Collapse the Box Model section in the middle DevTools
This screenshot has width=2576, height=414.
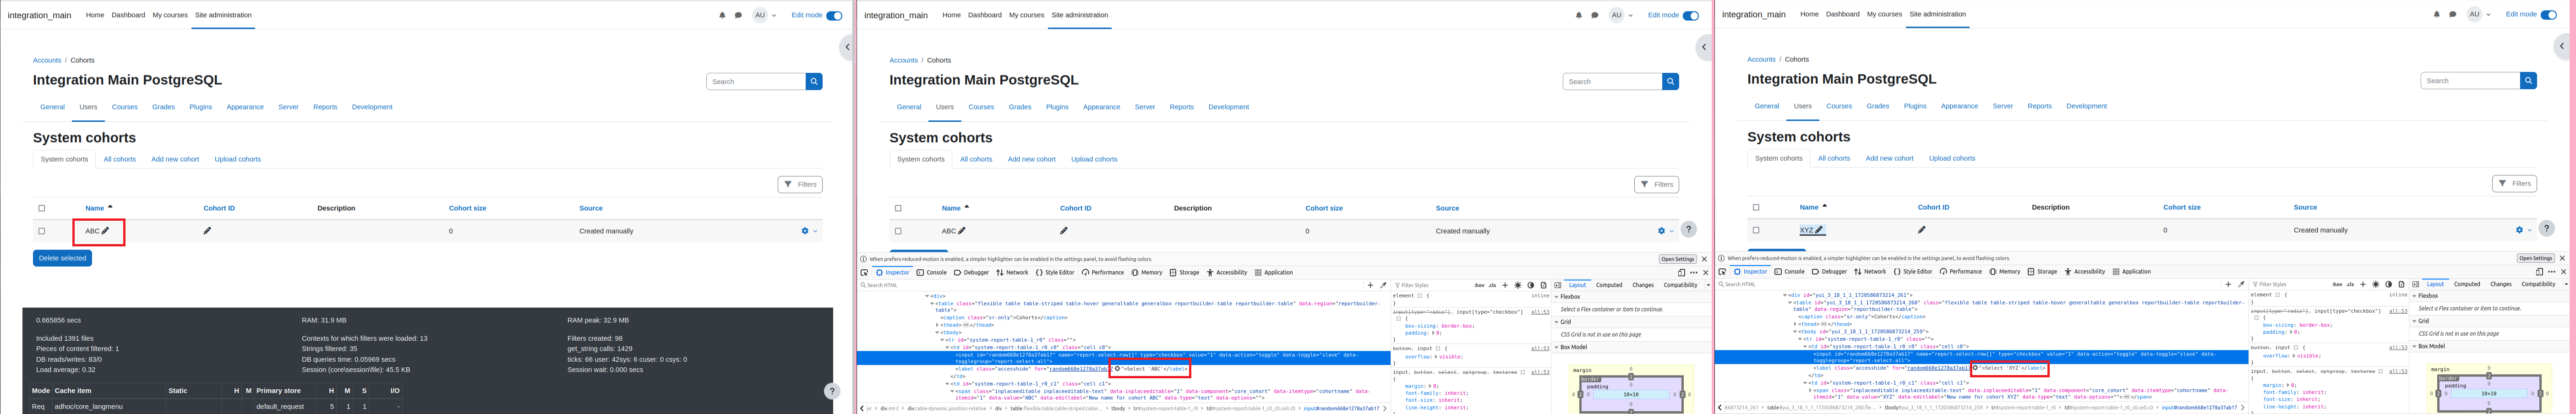(x=1557, y=347)
